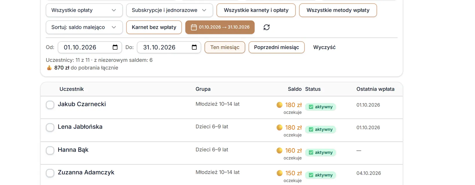Click coin icon in Hanna Bąk row

point(279,150)
